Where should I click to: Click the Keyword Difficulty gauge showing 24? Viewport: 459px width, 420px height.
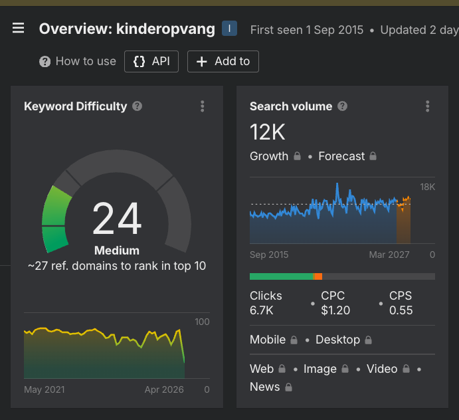coord(116,202)
